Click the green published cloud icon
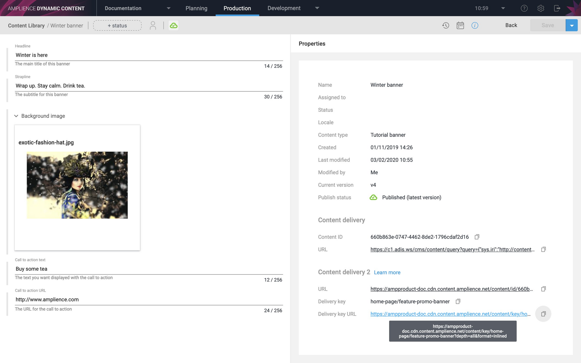This screenshot has height=363, width=581. (x=174, y=25)
